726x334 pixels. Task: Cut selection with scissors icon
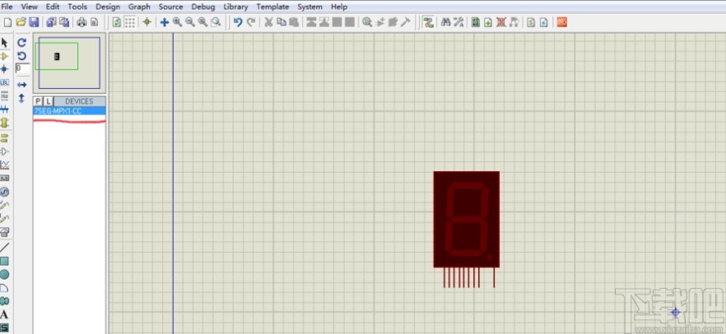tap(268, 22)
